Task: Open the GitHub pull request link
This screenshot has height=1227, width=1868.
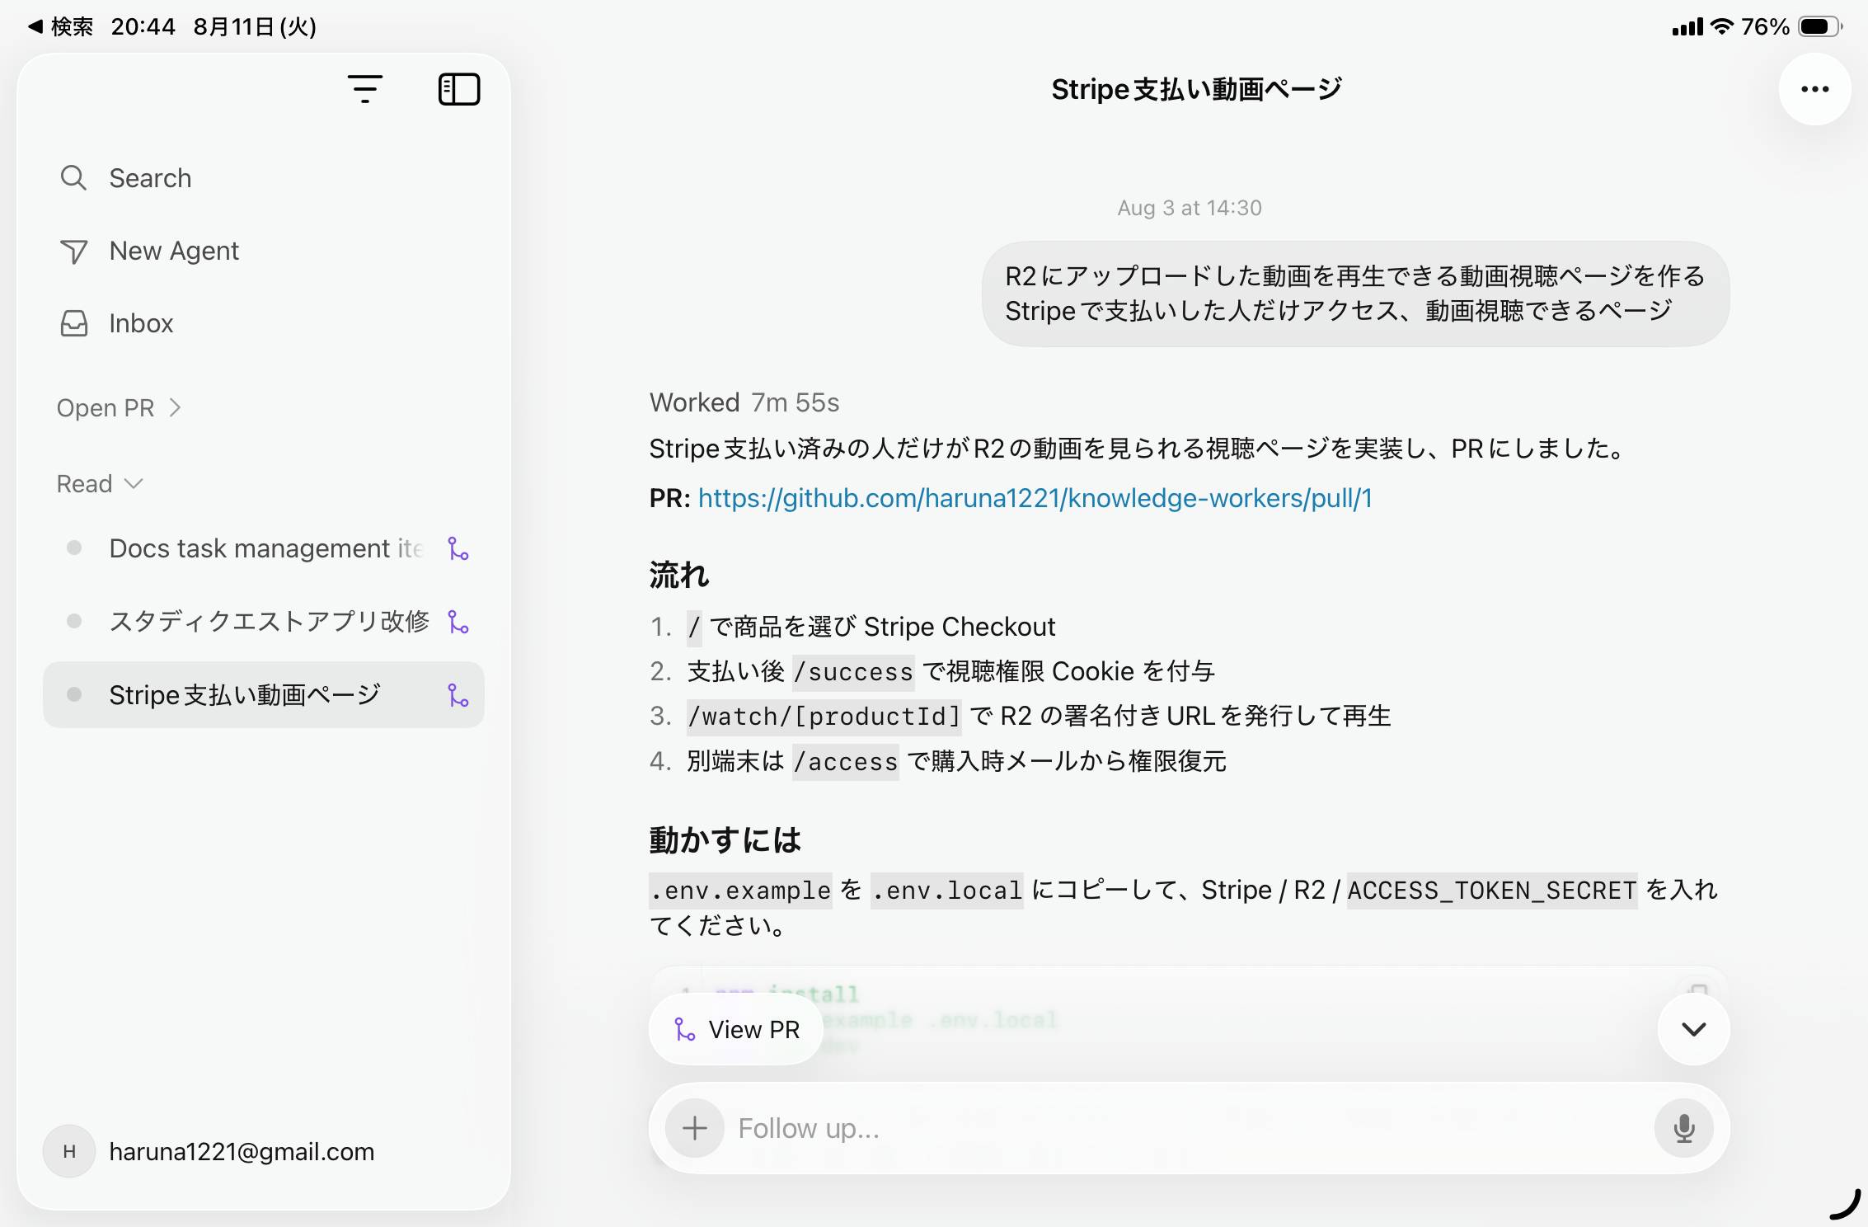Action: pyautogui.click(x=1035, y=498)
